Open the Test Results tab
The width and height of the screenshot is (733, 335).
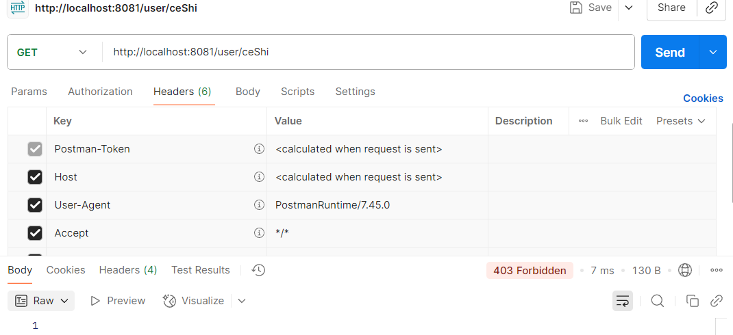[201, 270]
